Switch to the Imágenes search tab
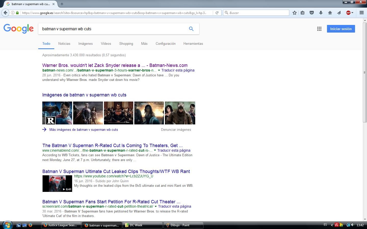The image size is (367, 229). point(85,44)
